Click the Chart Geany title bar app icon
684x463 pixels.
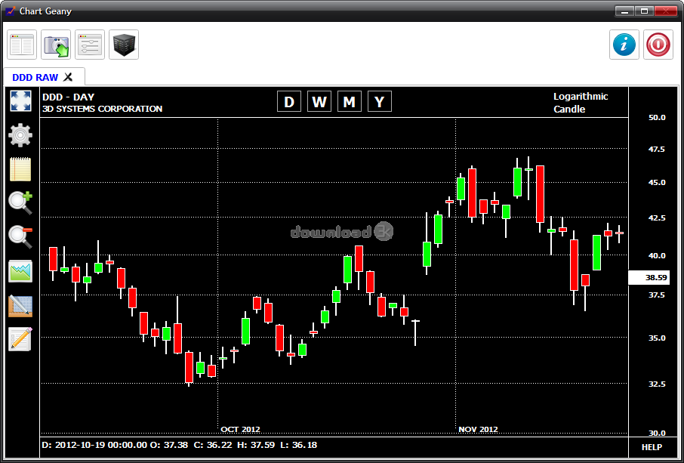click(11, 11)
